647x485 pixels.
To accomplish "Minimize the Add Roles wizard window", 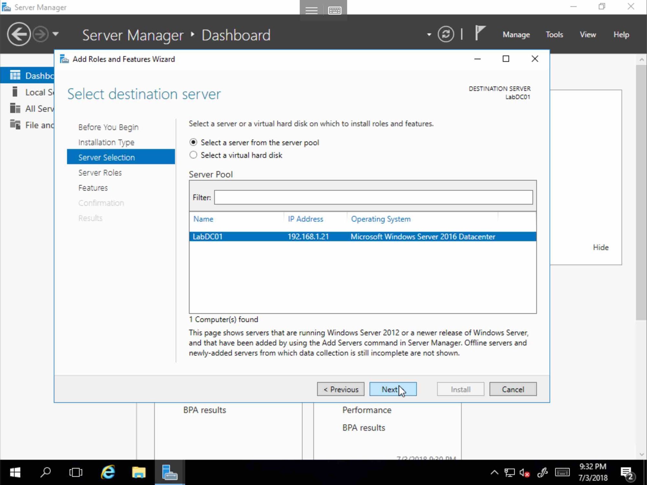I will 477,59.
